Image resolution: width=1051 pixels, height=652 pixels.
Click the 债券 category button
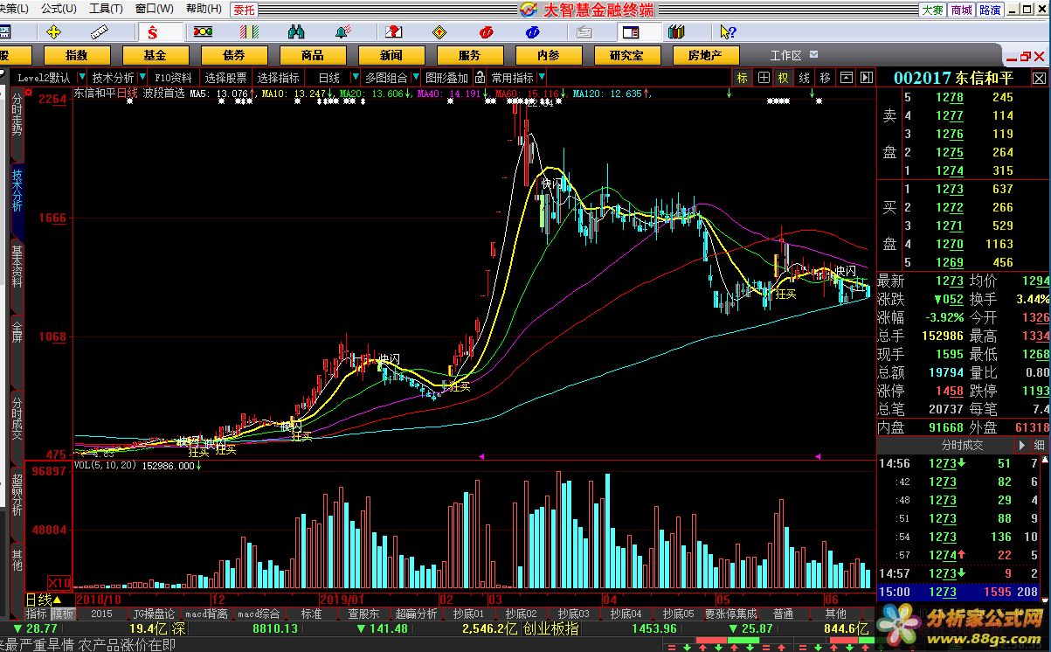234,55
